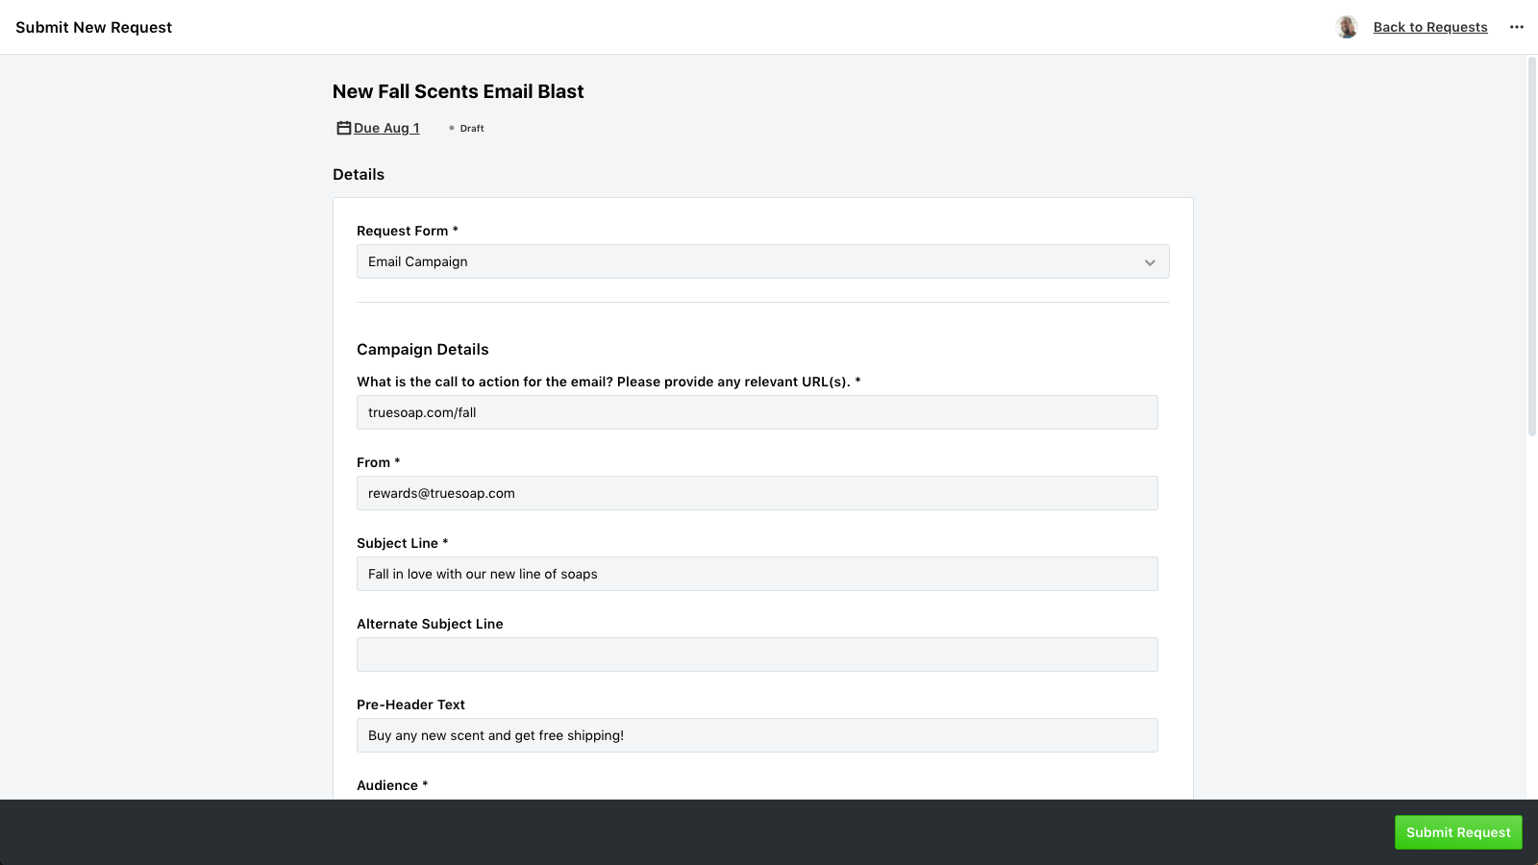This screenshot has height=865, width=1538.
Task: Select the Subject Line text field
Action: (x=757, y=574)
